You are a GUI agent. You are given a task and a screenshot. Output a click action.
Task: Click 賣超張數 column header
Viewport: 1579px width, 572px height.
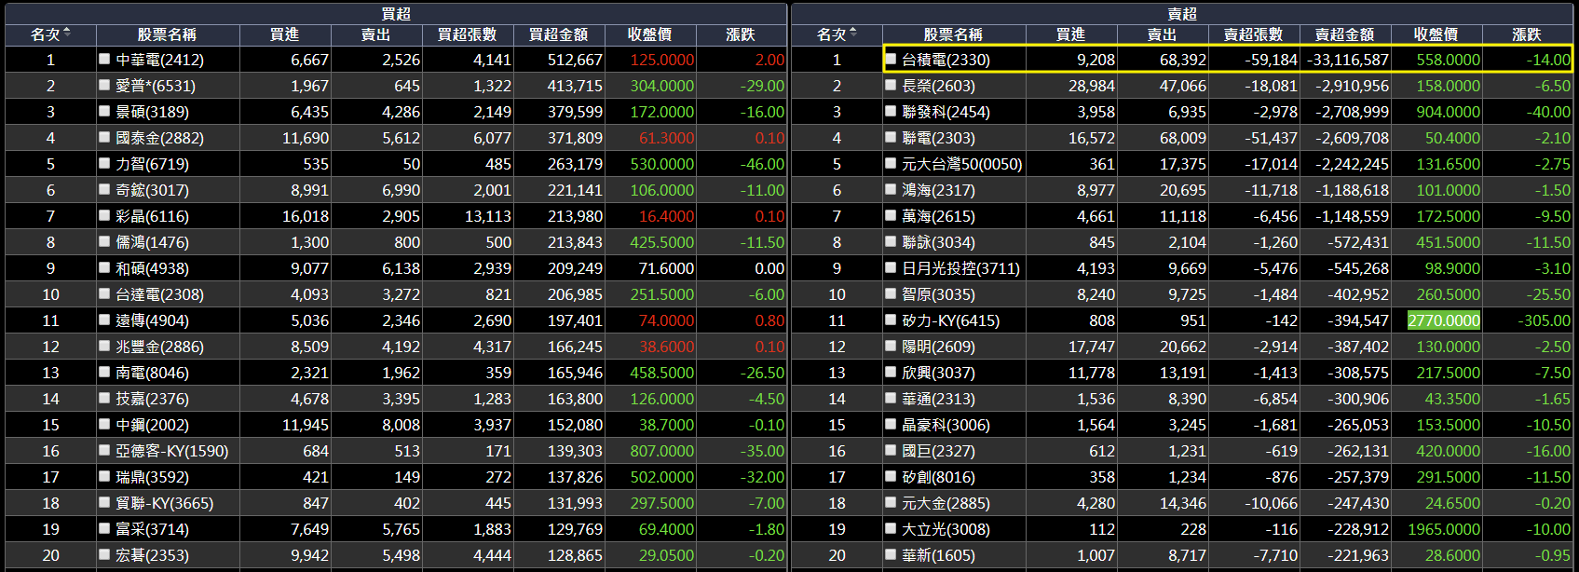[1253, 34]
